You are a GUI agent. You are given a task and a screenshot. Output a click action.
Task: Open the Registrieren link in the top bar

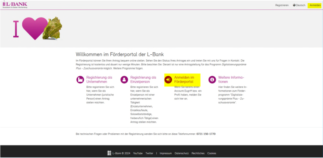[282, 5]
